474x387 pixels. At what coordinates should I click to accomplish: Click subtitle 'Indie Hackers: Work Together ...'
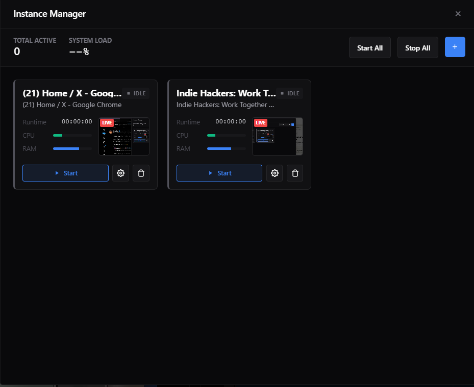225,105
